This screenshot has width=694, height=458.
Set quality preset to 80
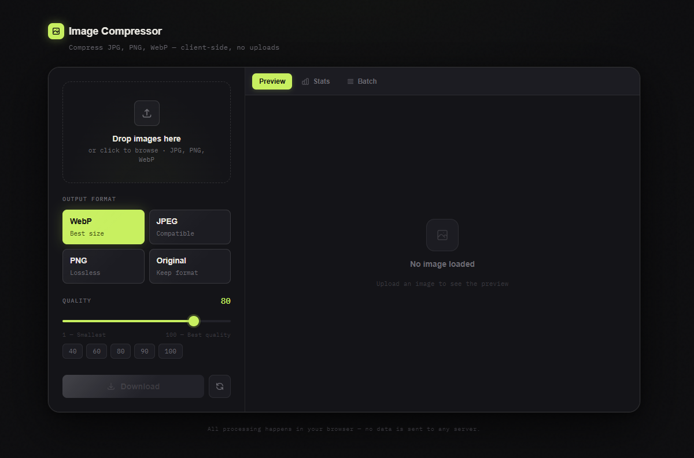coord(120,351)
